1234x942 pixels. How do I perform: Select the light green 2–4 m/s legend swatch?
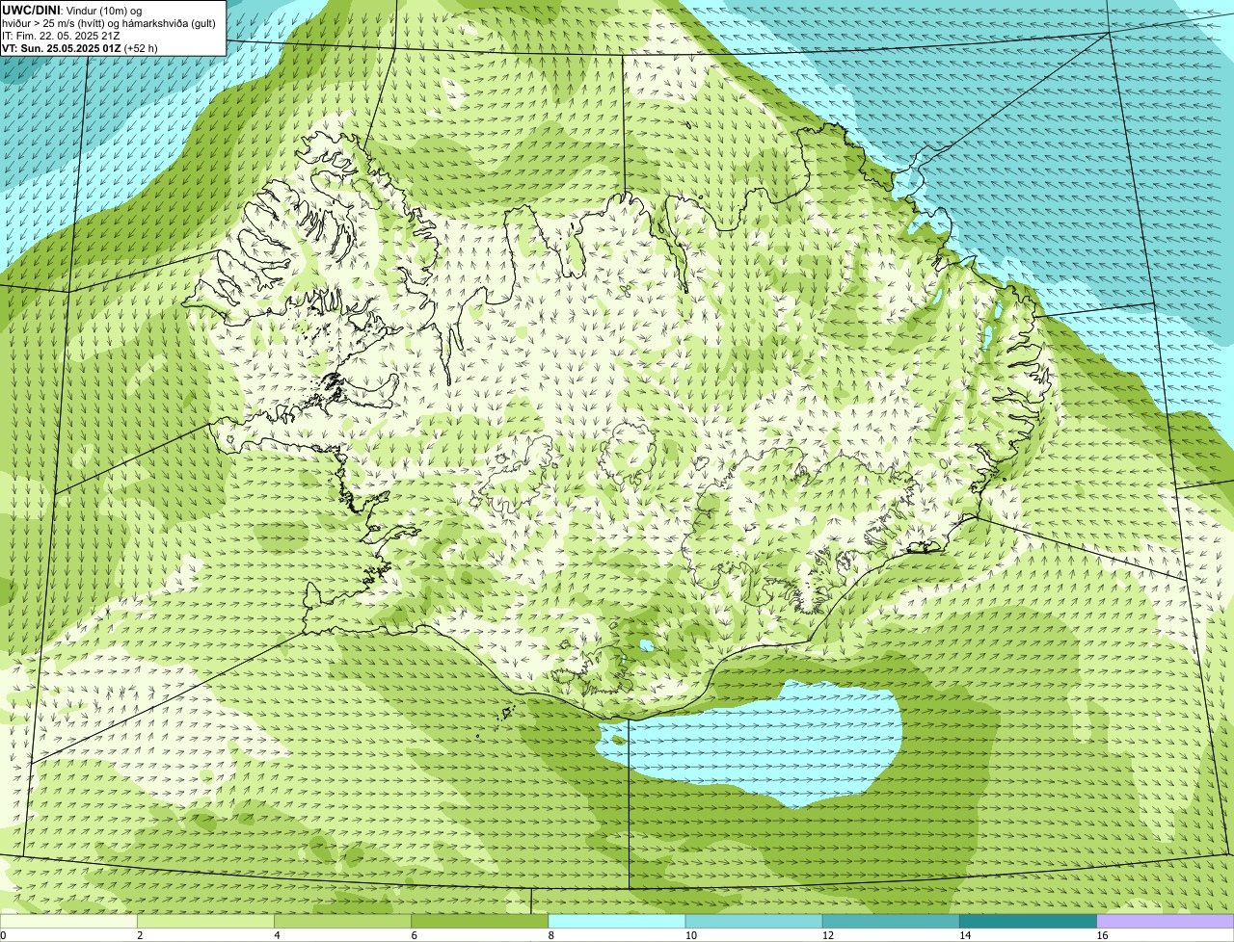(205, 921)
